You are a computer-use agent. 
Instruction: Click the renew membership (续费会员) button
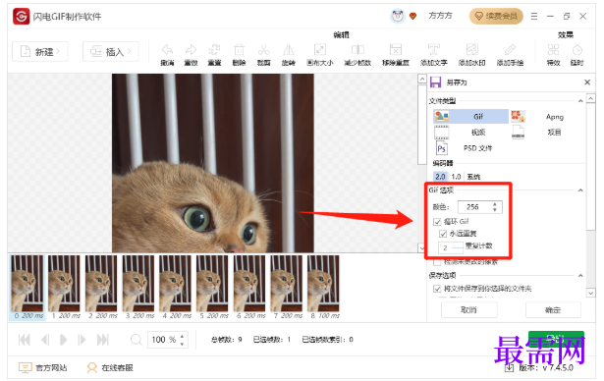(496, 16)
